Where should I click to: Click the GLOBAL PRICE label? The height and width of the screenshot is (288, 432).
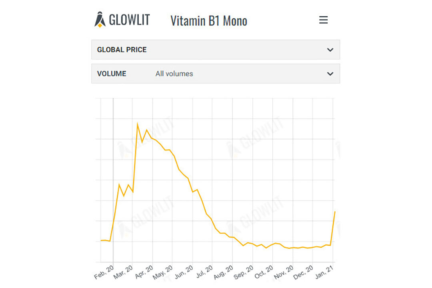[x=122, y=50]
